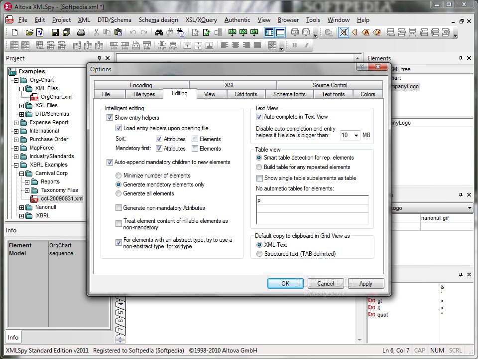
Task: Toggle Sort Attributes checkbox
Action: [159, 139]
